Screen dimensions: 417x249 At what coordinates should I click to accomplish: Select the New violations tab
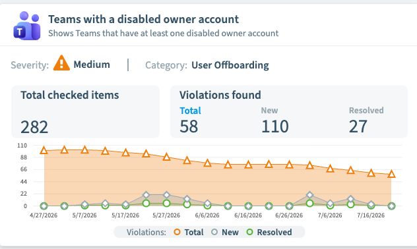coord(269,111)
